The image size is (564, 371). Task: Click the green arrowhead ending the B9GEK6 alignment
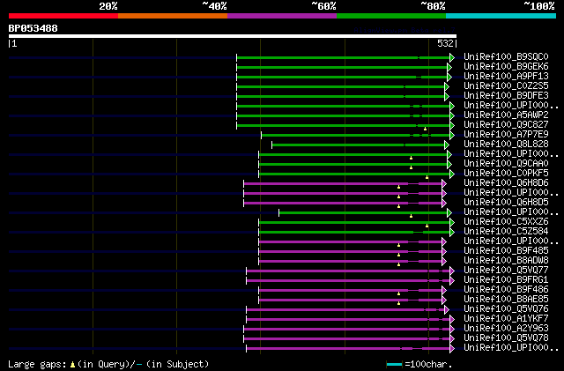click(x=449, y=67)
